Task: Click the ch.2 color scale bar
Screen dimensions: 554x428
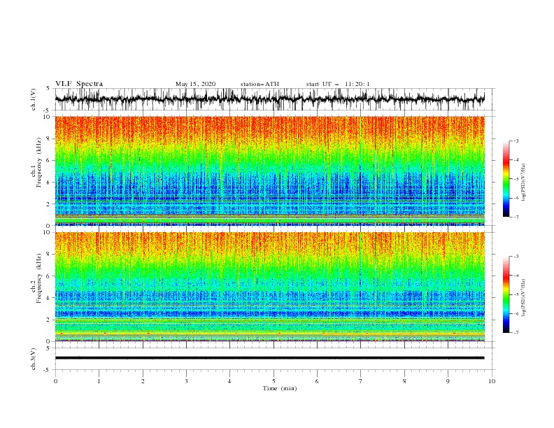Action: pyautogui.click(x=506, y=294)
